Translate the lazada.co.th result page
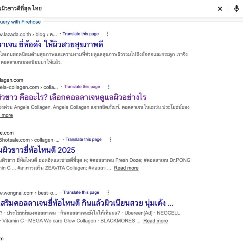243x243 pixels. [x=81, y=34]
